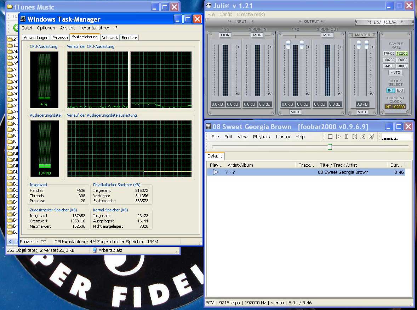
Task: Go to previous track in foobar2000
Action: 355,137
